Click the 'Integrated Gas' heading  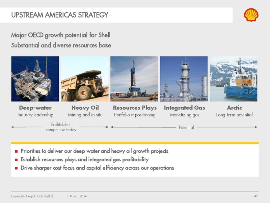pos(184,108)
